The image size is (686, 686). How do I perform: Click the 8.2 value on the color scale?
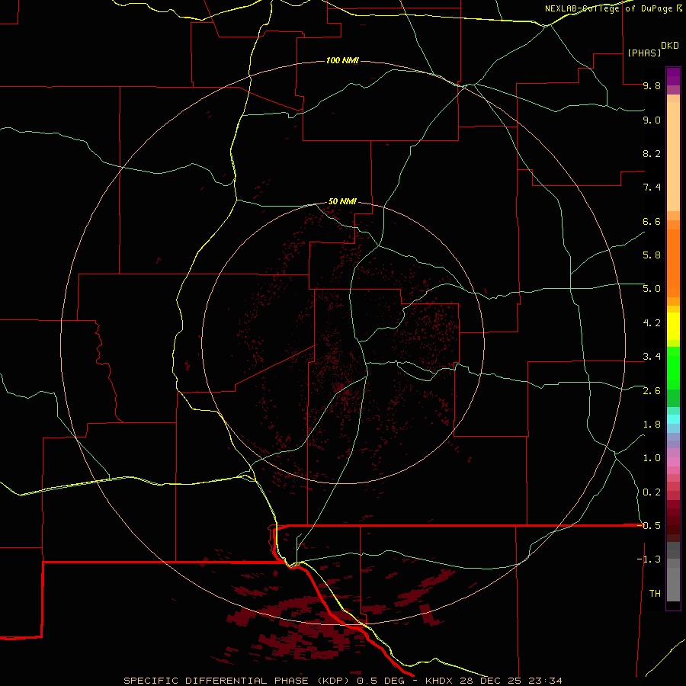point(652,153)
